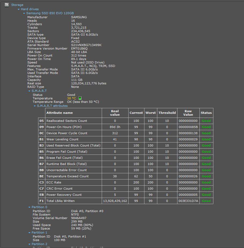Screen dimensions: 244x248
Task: Select the Hard drives label
Action: click(30, 9)
